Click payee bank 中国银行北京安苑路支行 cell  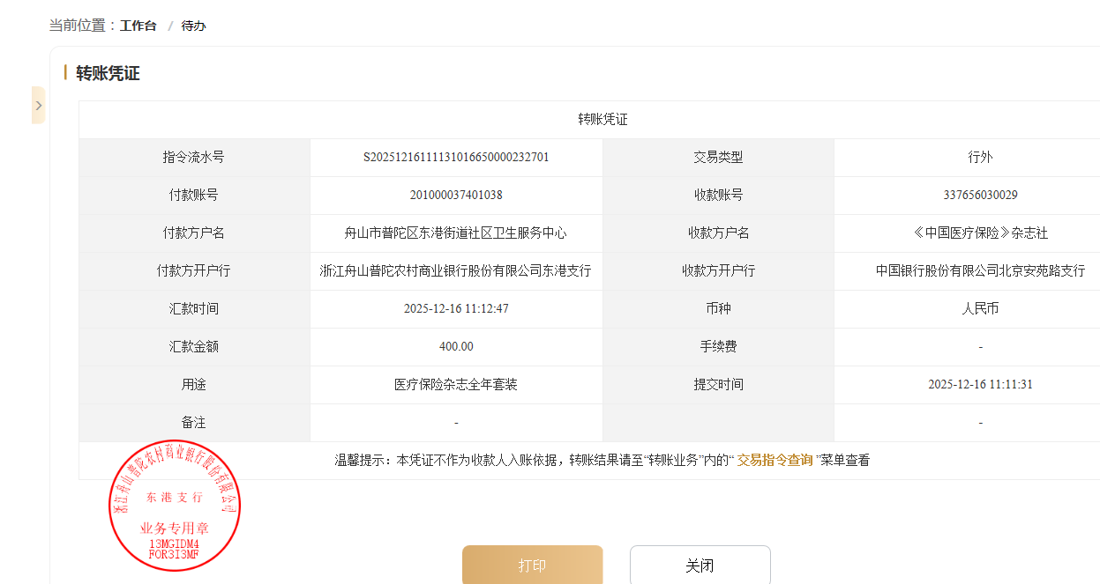point(980,271)
